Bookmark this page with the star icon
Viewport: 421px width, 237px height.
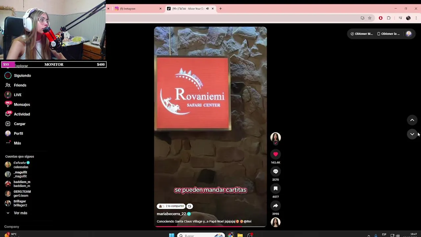370,18
